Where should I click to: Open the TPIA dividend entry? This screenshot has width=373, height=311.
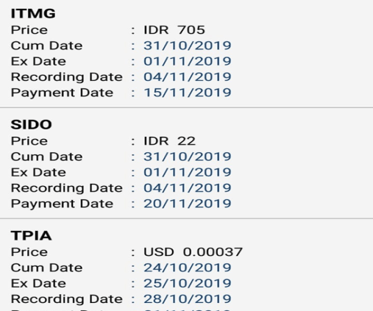click(x=186, y=265)
